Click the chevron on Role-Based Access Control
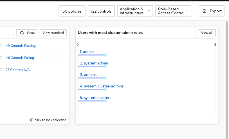 [187, 11]
